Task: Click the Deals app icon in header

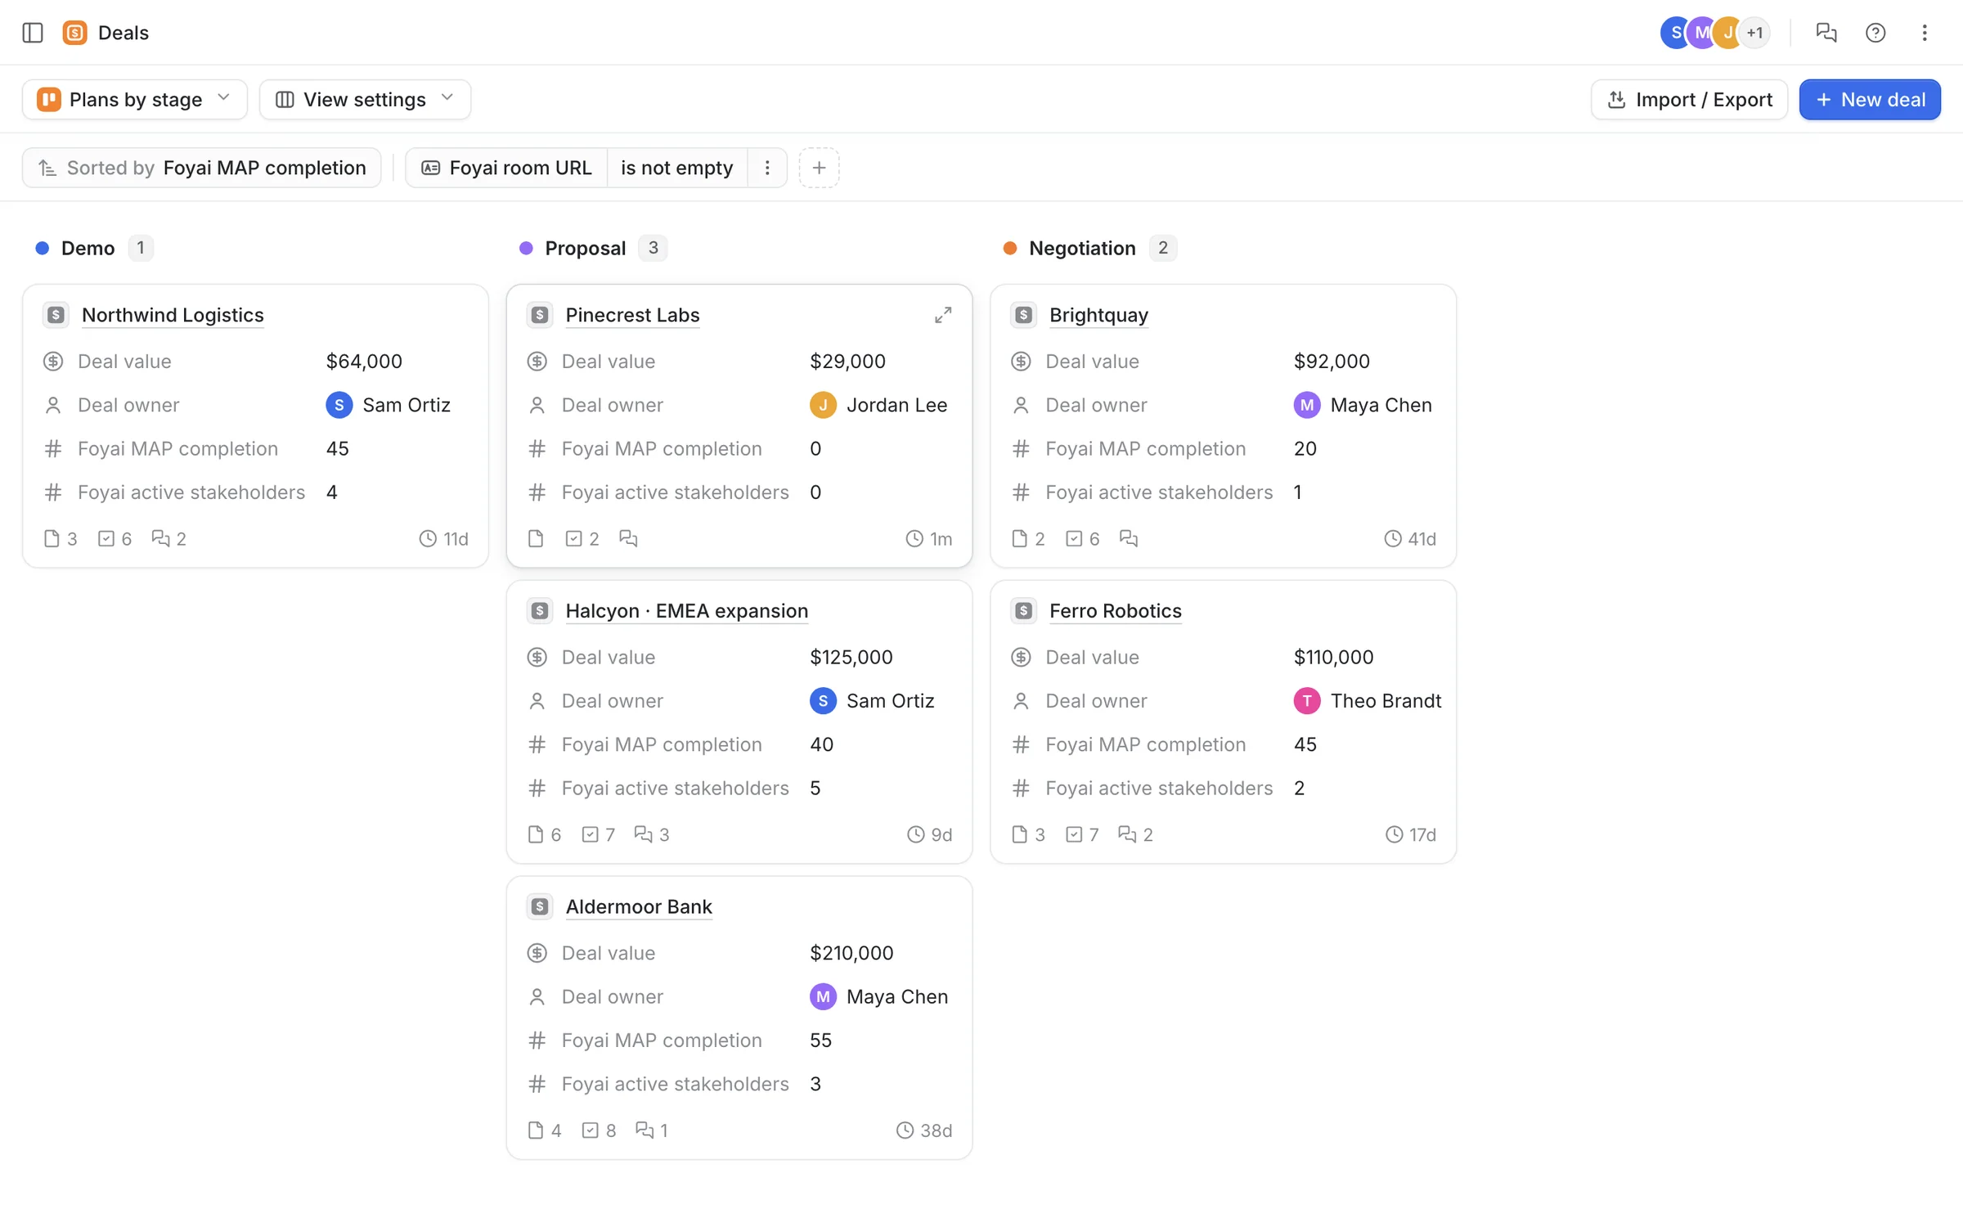Action: [74, 33]
